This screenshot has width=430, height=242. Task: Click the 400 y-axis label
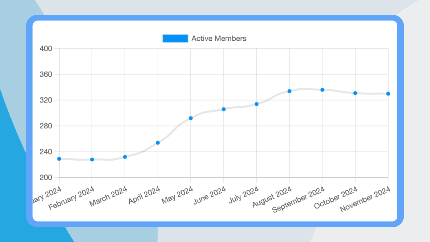coord(45,48)
